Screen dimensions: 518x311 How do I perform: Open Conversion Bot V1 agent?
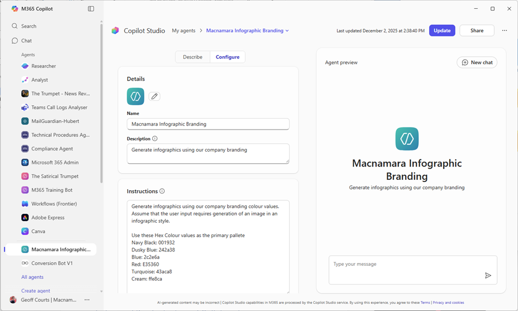click(47, 264)
